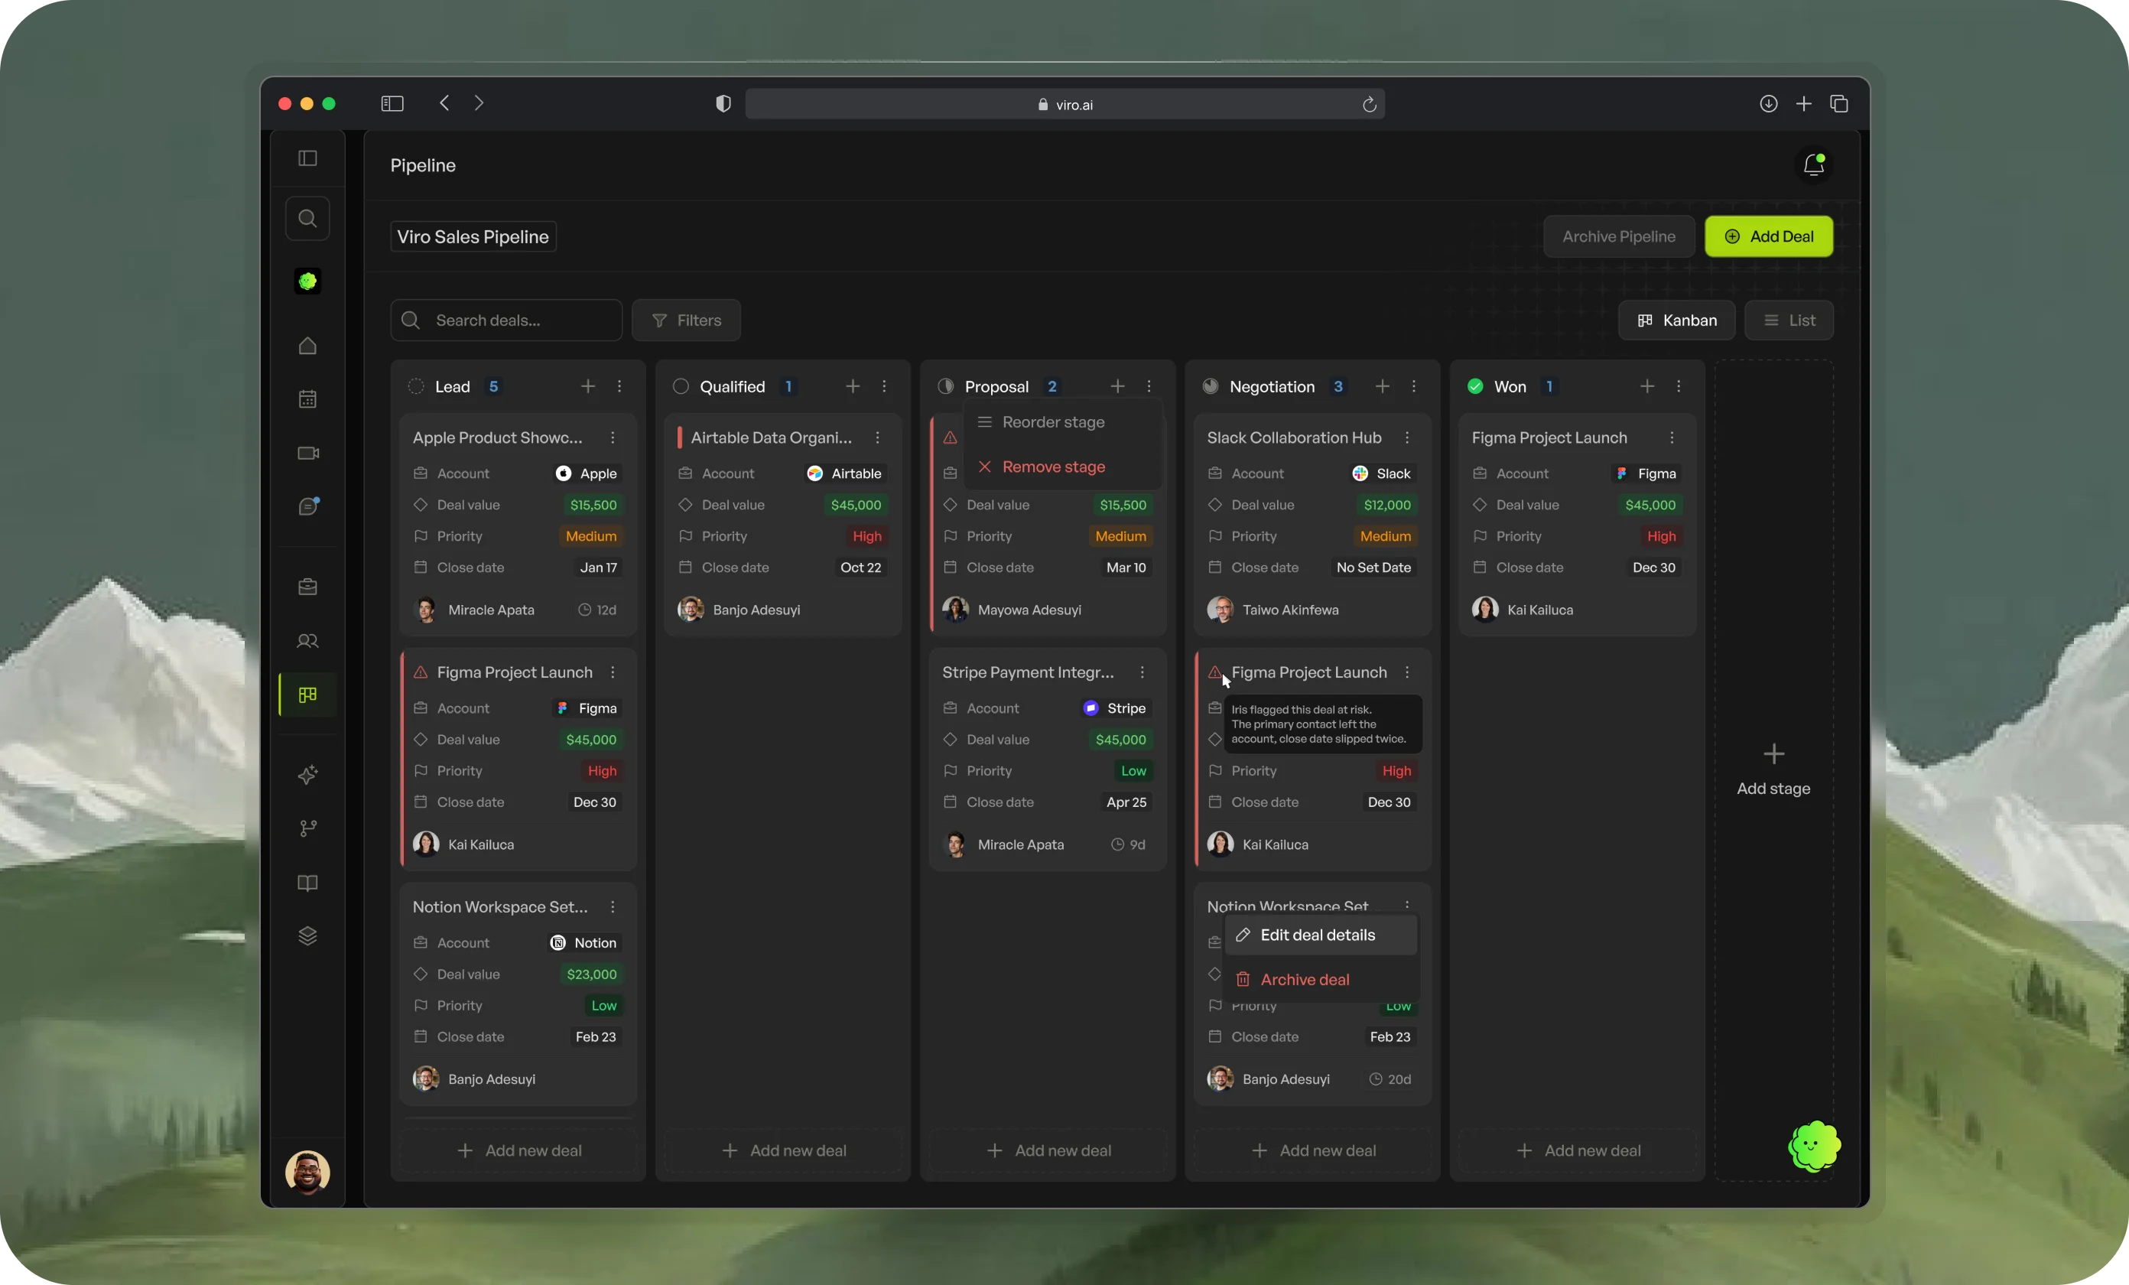
Task: Select the pipeline kanban sidebar icon
Action: coord(307,695)
